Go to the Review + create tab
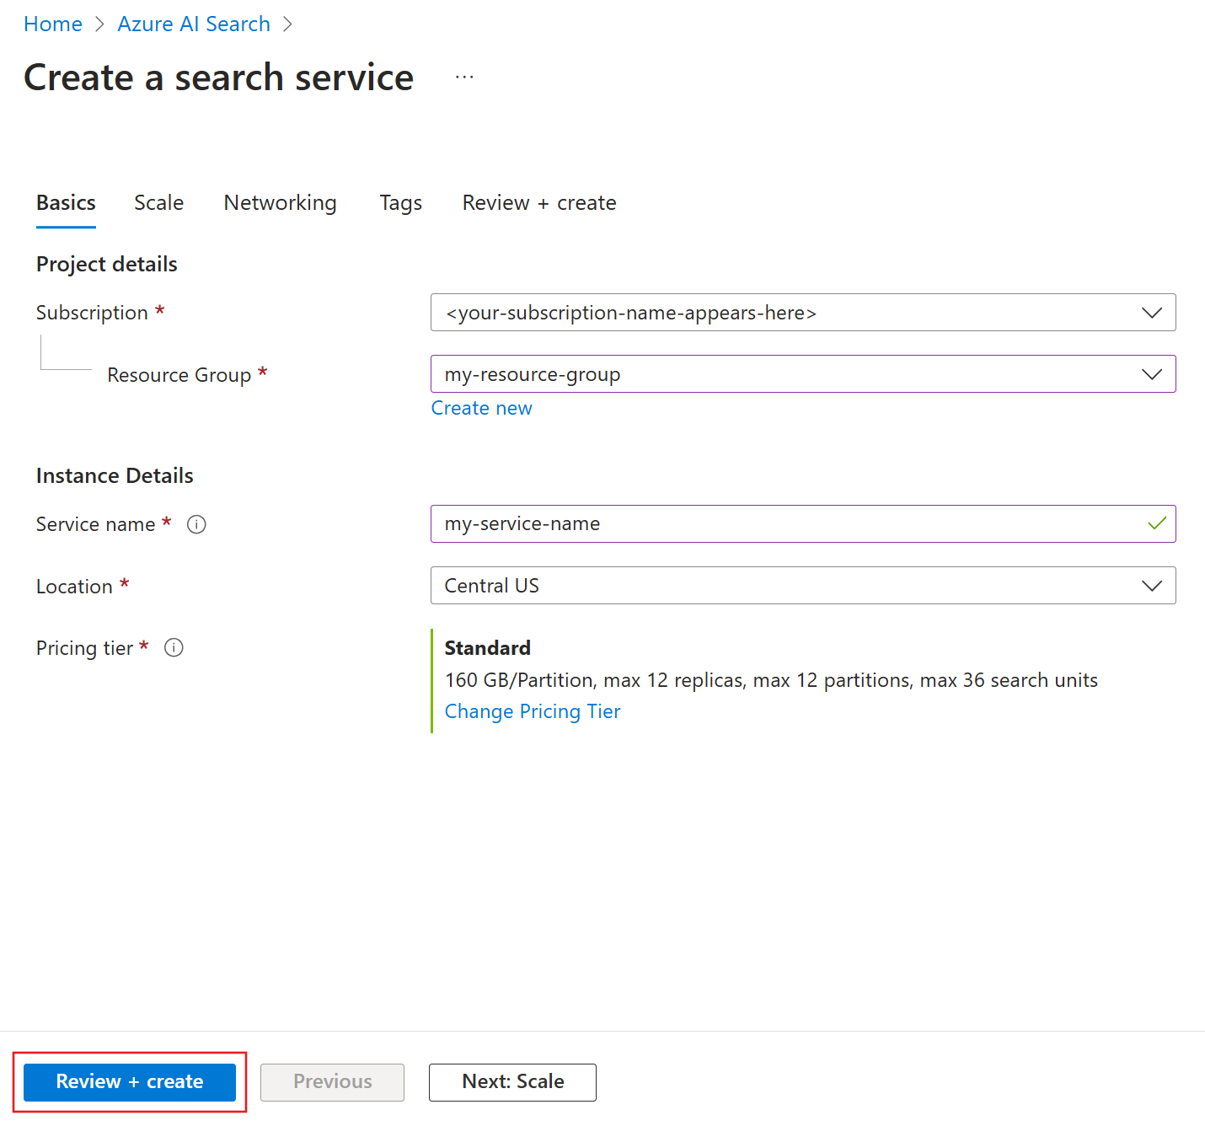This screenshot has height=1126, width=1205. pos(539,203)
